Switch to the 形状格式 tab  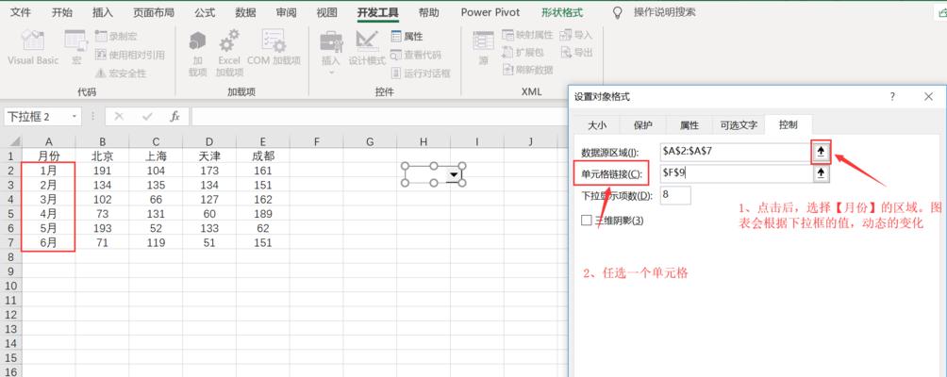[562, 12]
